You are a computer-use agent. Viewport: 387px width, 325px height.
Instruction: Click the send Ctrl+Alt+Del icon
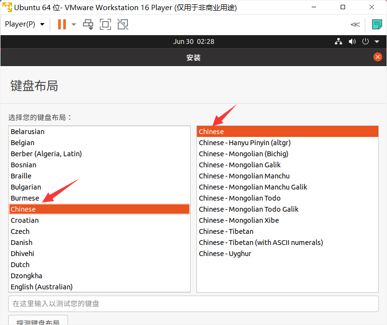click(x=88, y=24)
